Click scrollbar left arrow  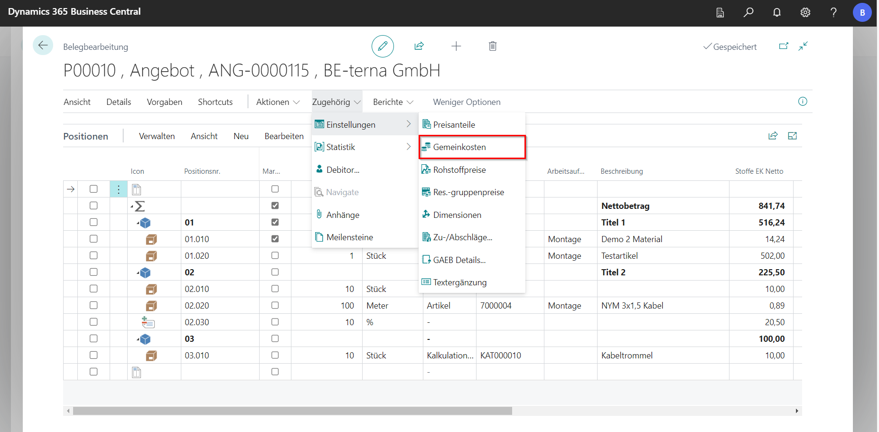(x=68, y=411)
